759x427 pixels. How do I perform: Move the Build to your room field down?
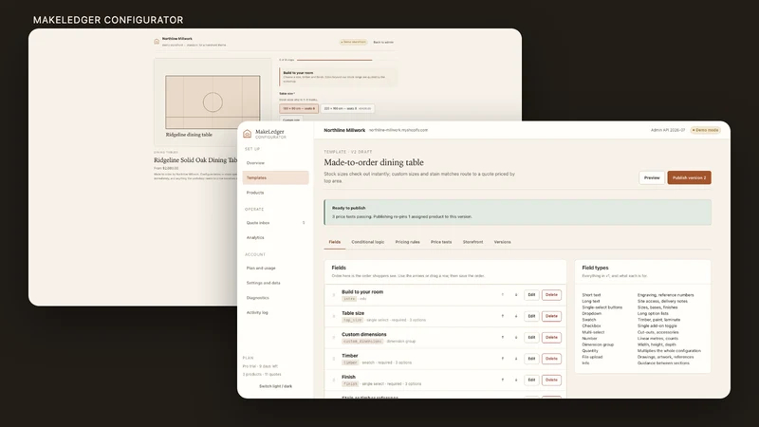tap(516, 295)
